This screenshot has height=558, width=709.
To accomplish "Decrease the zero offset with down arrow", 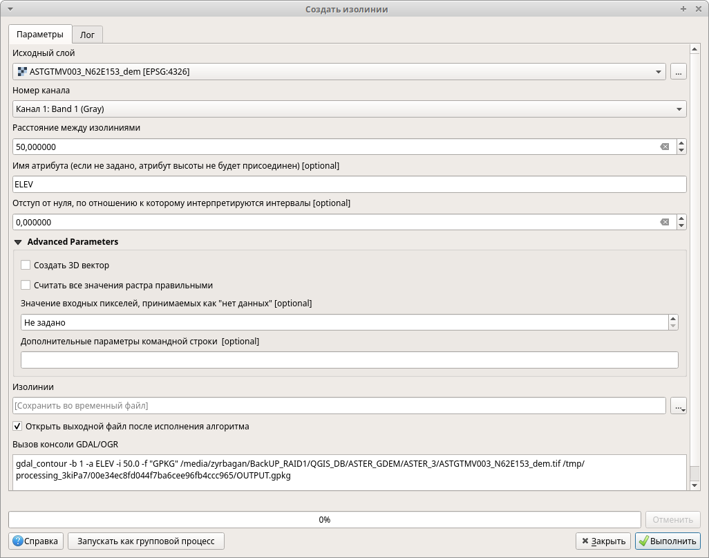I will pyautogui.click(x=681, y=226).
